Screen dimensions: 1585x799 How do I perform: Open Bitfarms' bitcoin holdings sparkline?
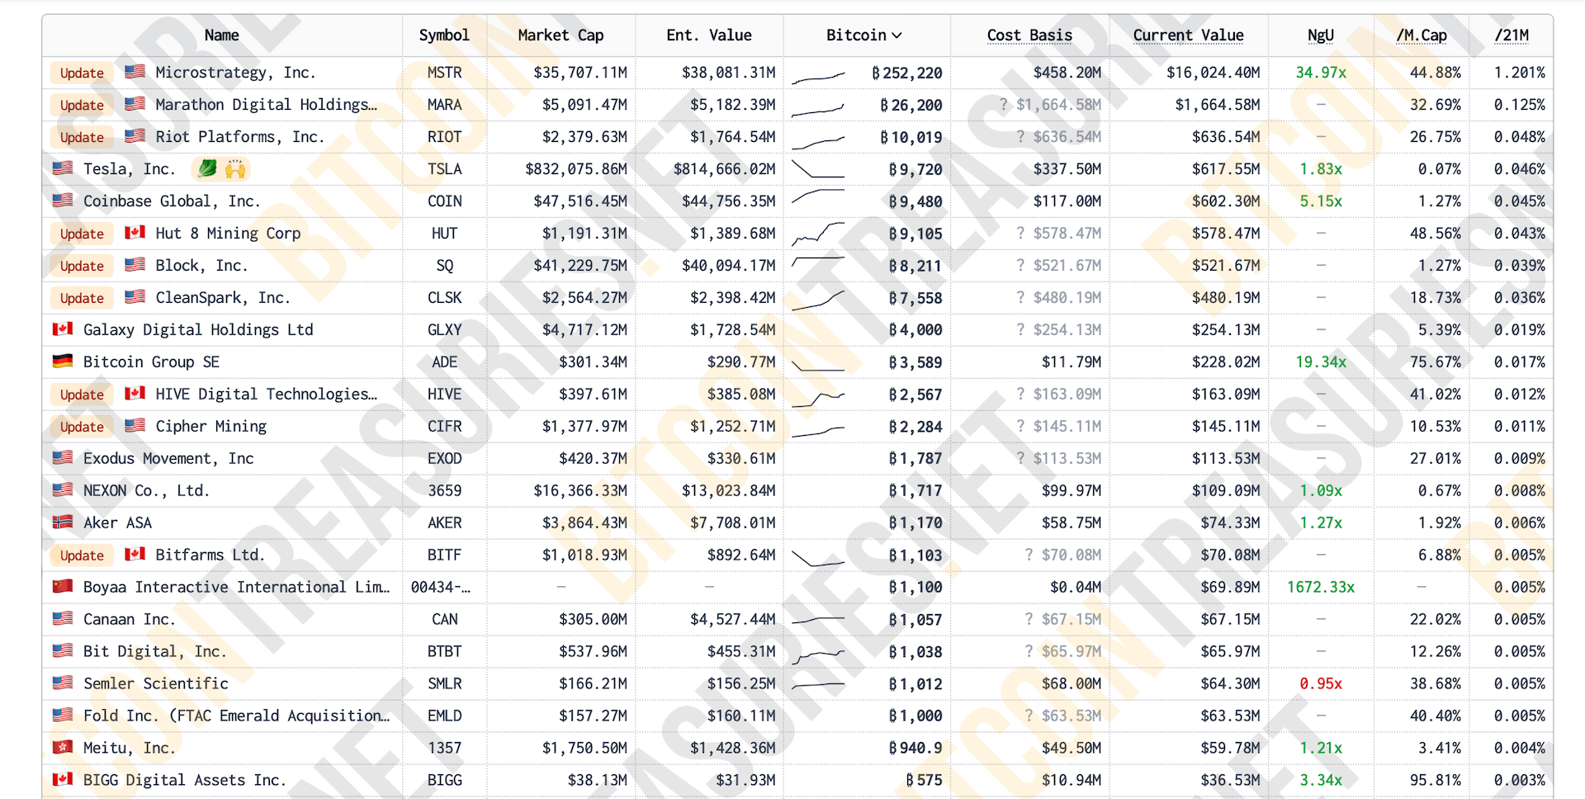818,559
